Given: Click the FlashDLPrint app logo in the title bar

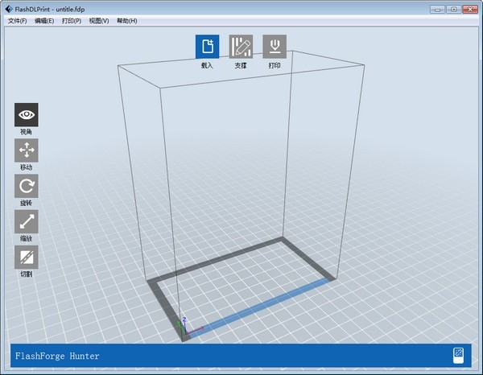Looking at the screenshot, I should tap(9, 9).
